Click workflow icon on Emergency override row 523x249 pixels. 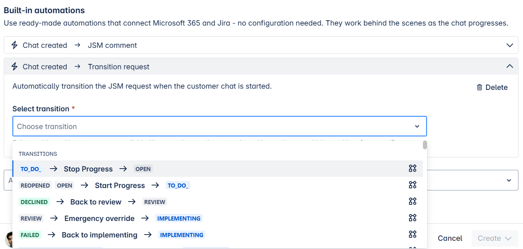[412, 218]
